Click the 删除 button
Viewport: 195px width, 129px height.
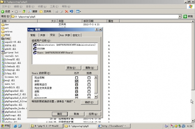[x=90, y=68]
